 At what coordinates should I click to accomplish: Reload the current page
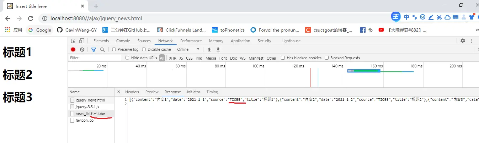[x=31, y=18]
